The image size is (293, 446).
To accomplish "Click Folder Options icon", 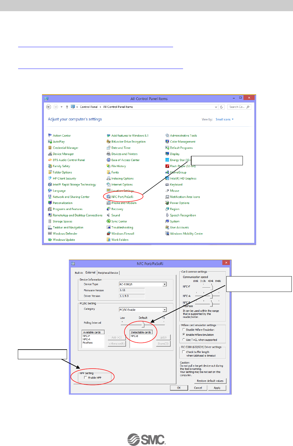I will click(x=50, y=172).
